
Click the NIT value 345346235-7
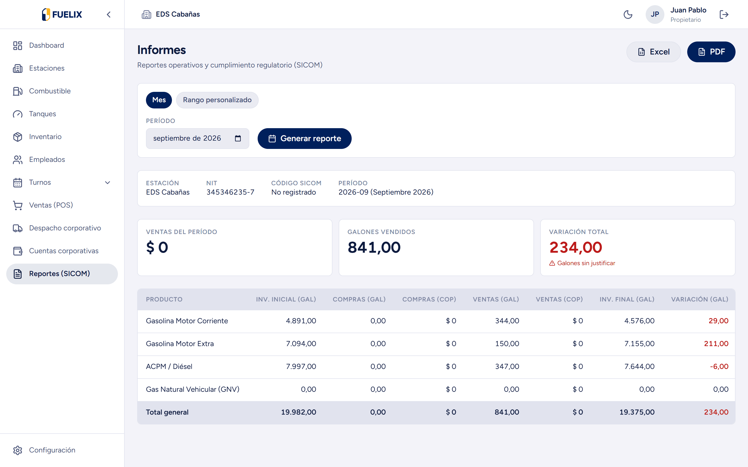[230, 192]
